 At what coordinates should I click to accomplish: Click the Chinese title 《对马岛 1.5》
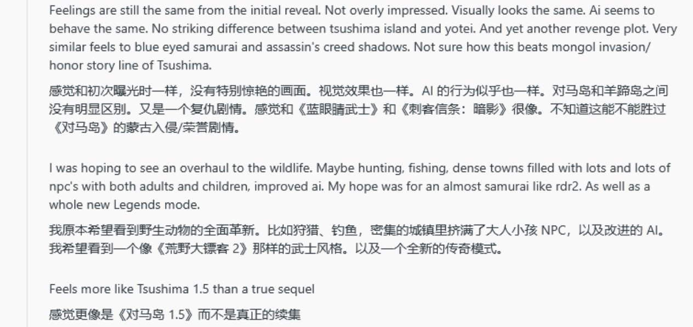(145, 315)
